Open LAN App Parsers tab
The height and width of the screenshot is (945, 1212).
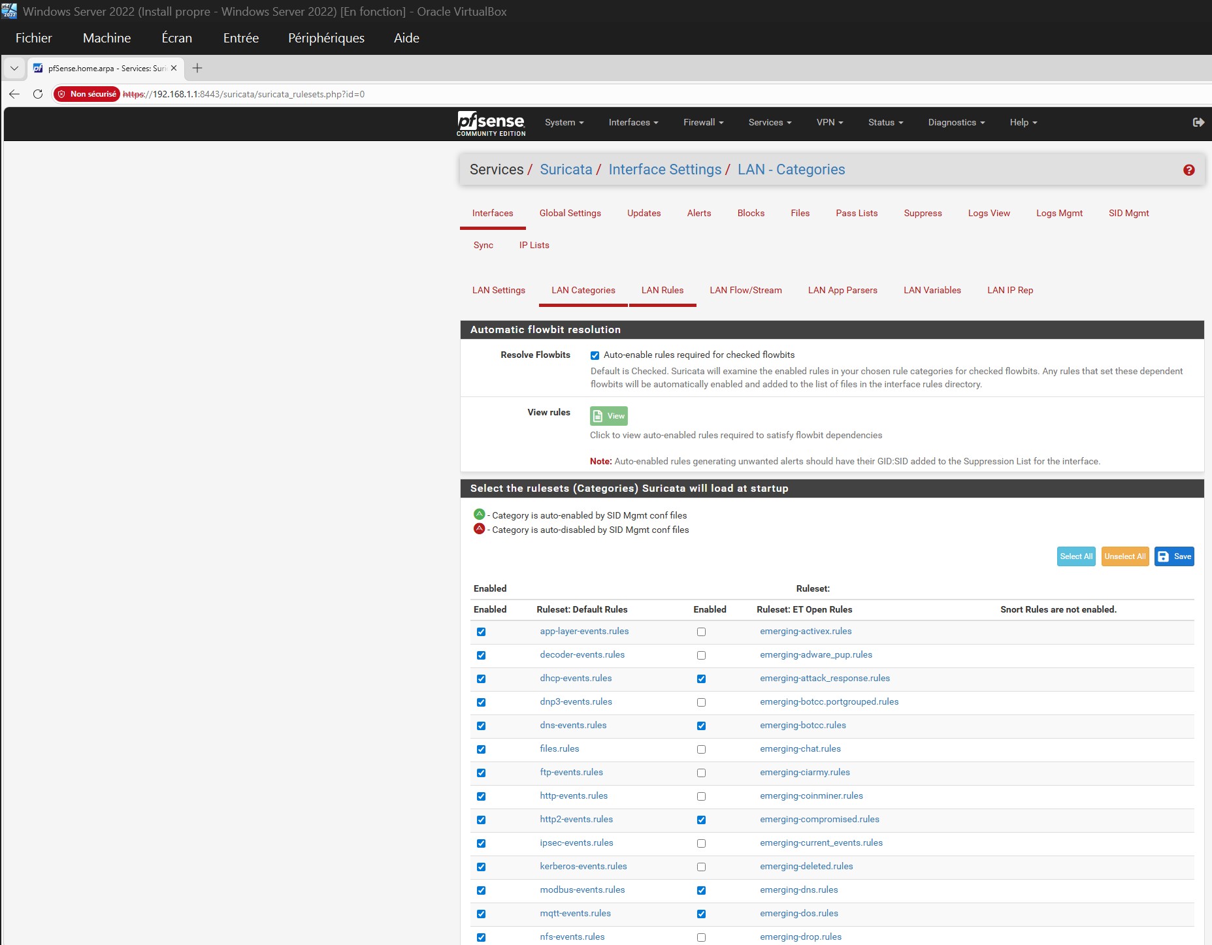click(x=842, y=291)
